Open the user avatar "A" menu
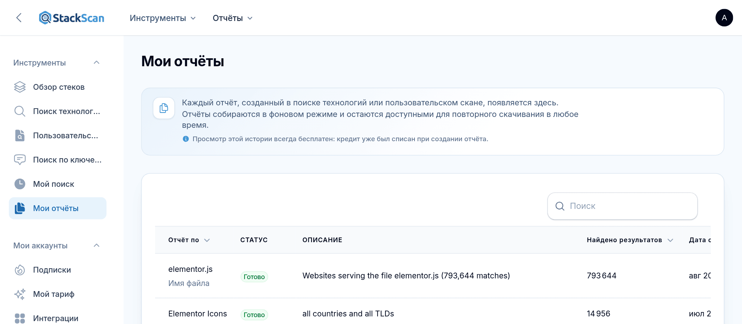The height and width of the screenshot is (324, 742). pos(724,18)
